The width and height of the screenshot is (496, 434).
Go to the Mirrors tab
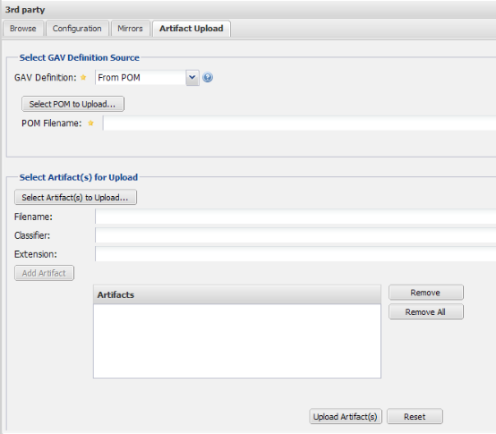[x=130, y=29]
